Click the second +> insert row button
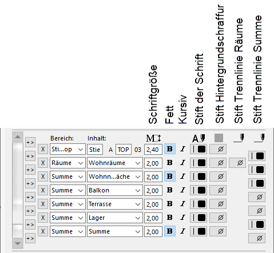274x253 pixels. click(30, 156)
